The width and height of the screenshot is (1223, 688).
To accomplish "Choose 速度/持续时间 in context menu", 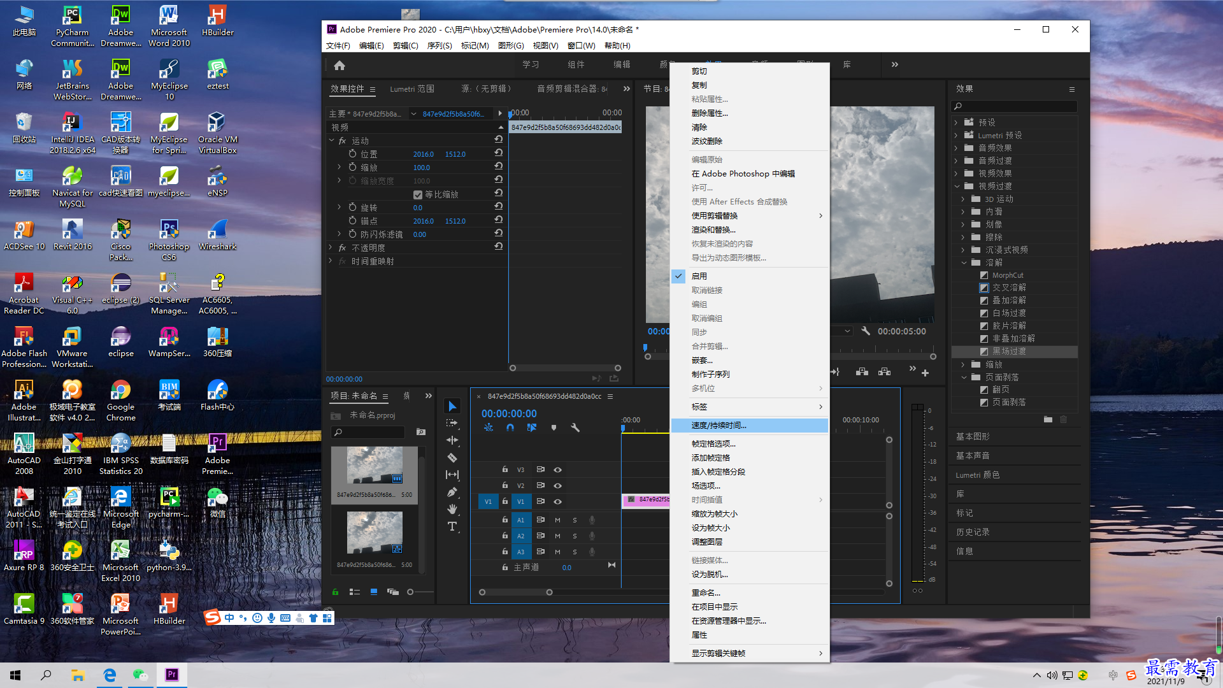I will [750, 425].
